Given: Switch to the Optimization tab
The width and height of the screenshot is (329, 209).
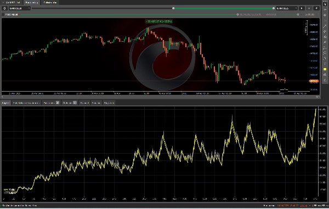Looking at the screenshot, I should tap(50, 3).
